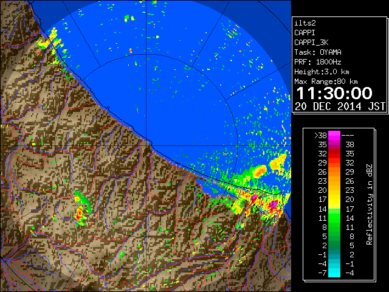Viewport: 389px width, 292px height.
Task: Pick the red 32–35 dBZ legend swatch
Action: (334, 154)
